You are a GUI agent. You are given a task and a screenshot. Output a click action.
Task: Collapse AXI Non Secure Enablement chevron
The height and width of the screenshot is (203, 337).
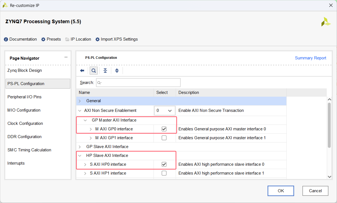point(80,110)
